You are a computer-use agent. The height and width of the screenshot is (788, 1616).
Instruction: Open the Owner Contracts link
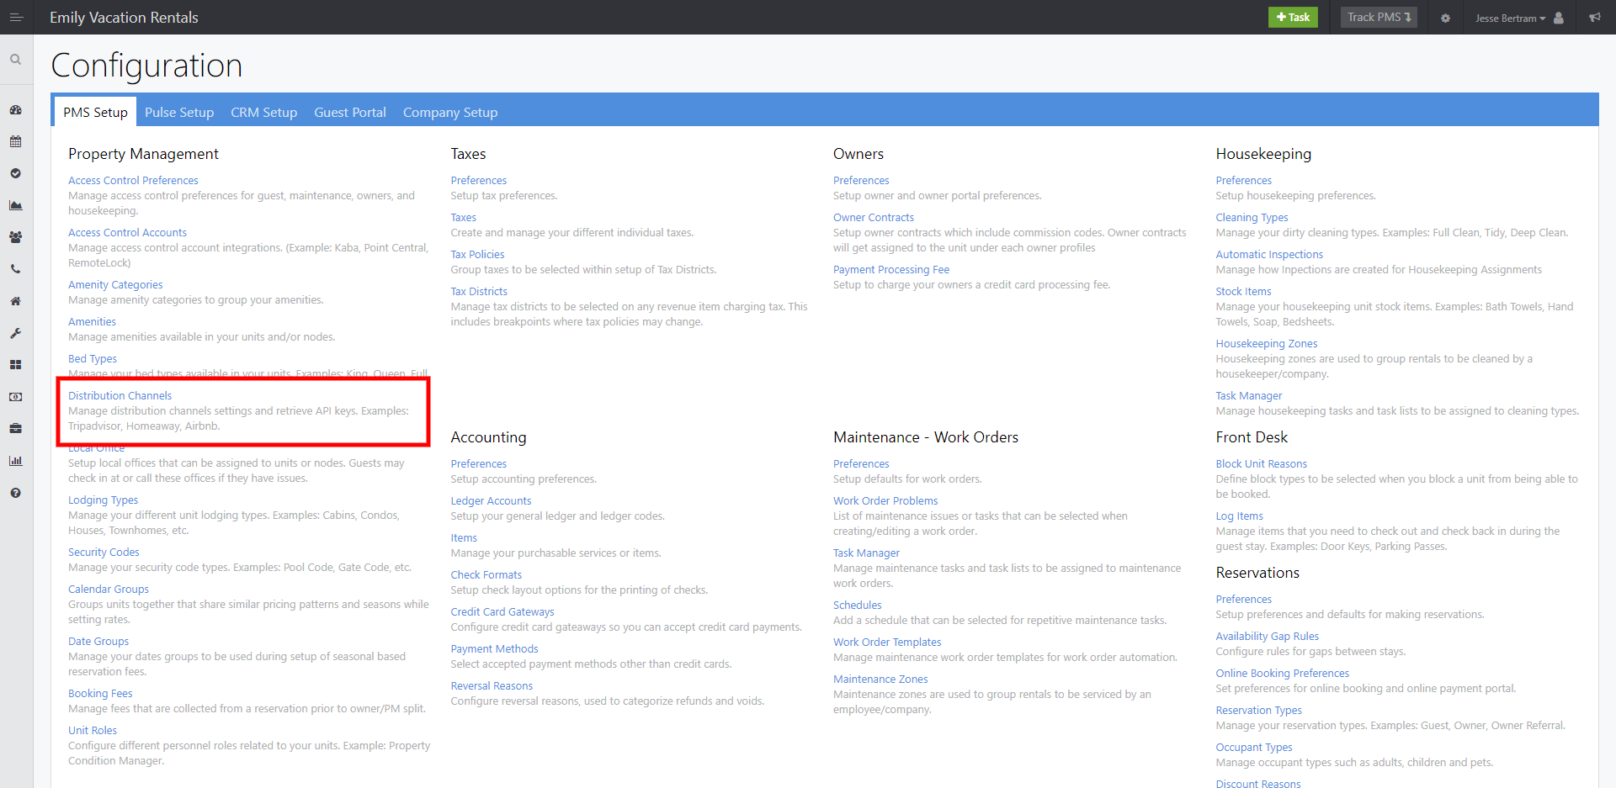[x=873, y=217]
